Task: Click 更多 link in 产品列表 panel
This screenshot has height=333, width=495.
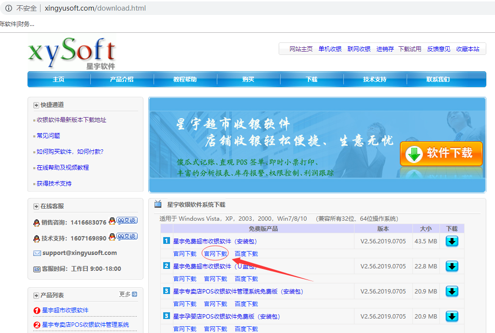Action: [125, 294]
